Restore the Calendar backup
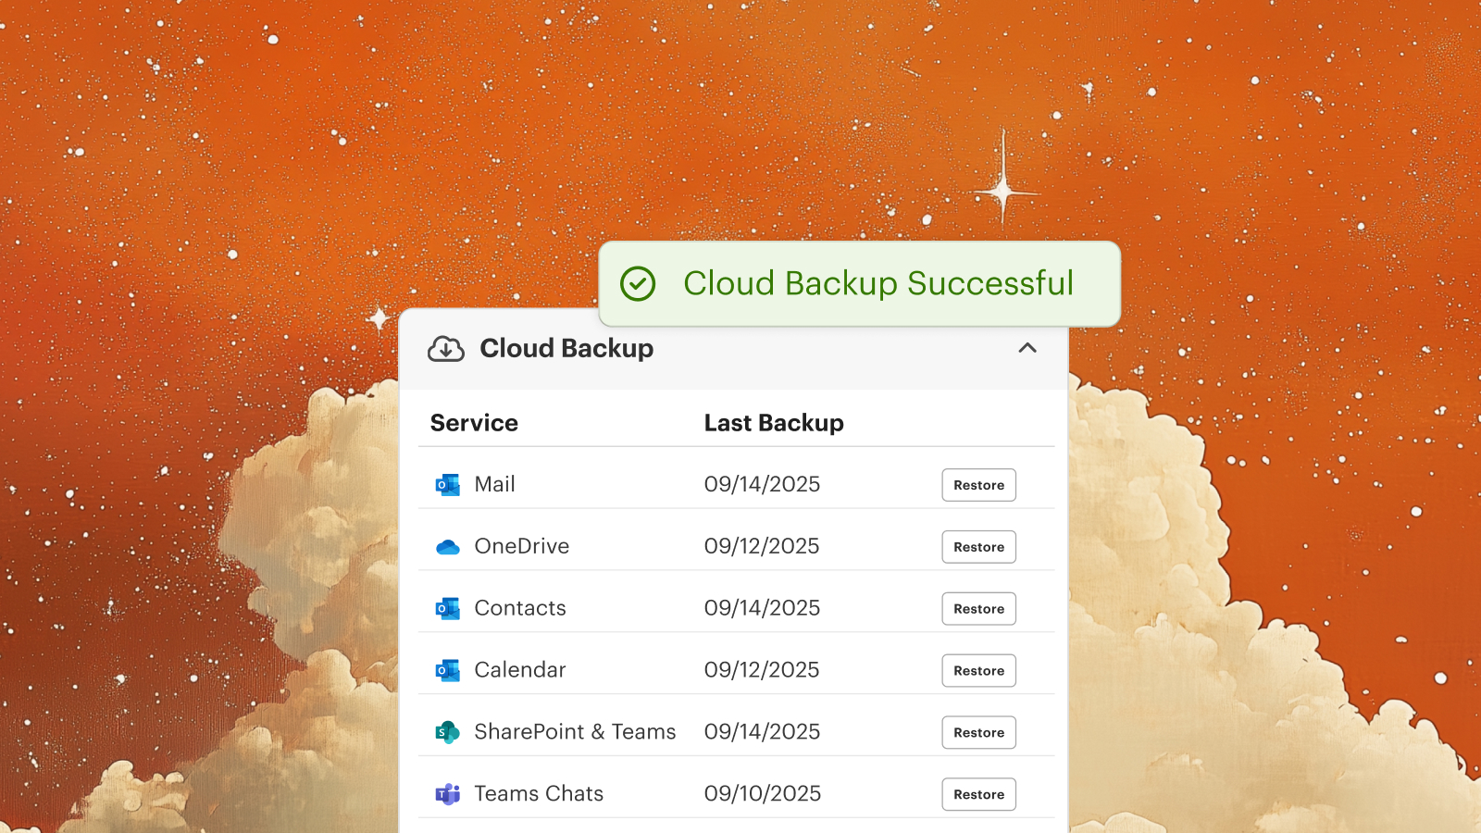Viewport: 1481px width, 833px height. [978, 671]
